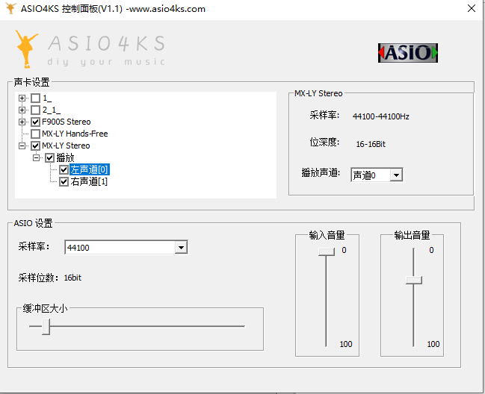Expand the 1_ device tree node
This screenshot has width=485, height=394.
click(x=22, y=98)
